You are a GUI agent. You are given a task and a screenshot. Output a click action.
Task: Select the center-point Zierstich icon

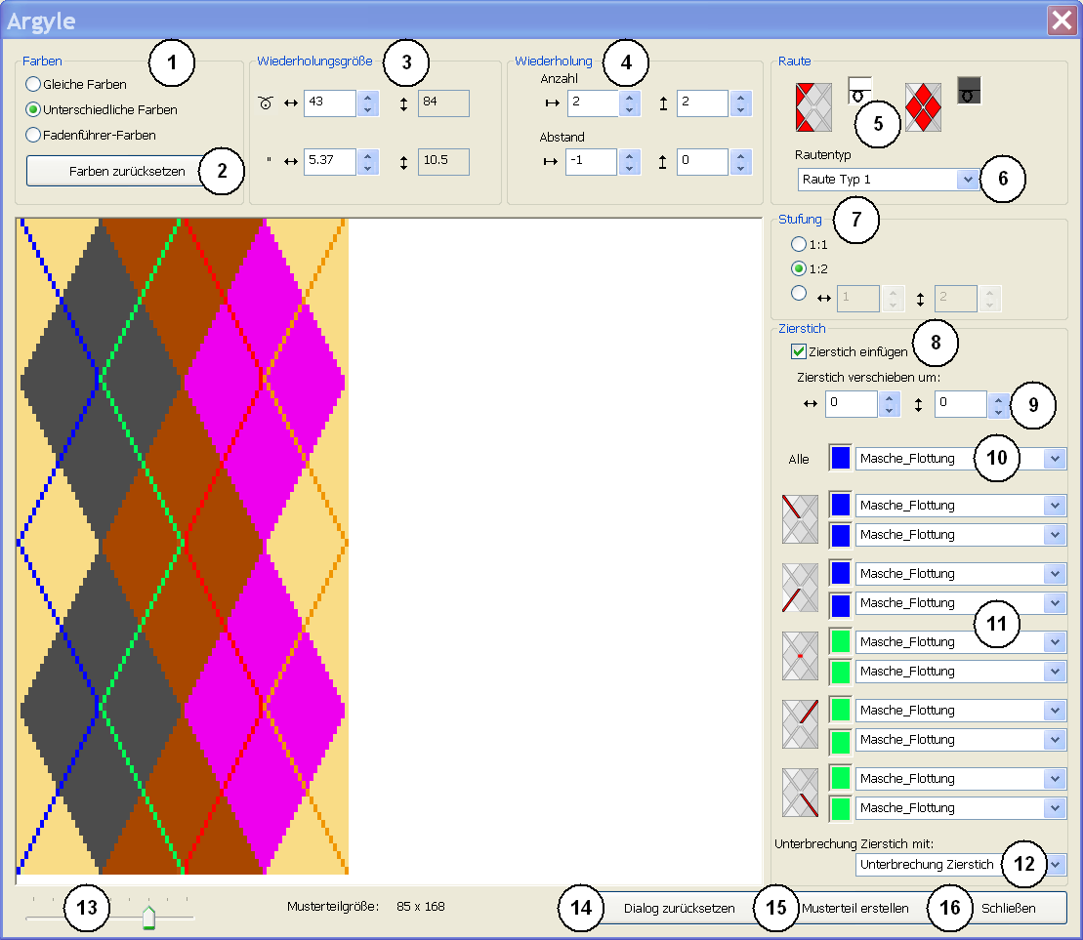click(x=800, y=656)
